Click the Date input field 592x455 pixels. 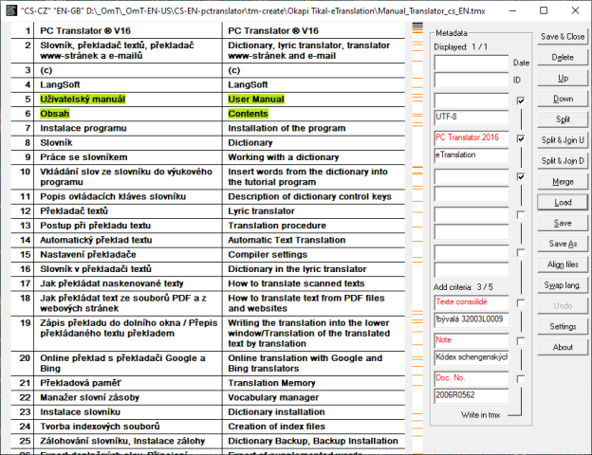tap(472, 63)
